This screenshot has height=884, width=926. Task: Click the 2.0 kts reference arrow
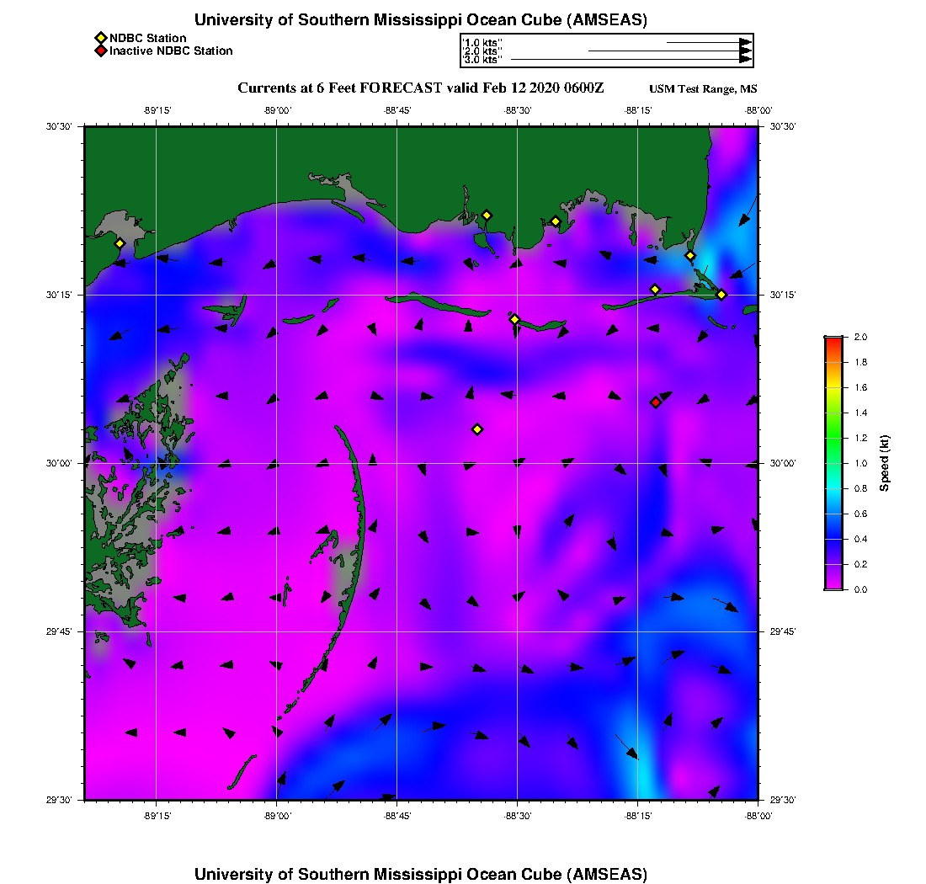[x=670, y=51]
